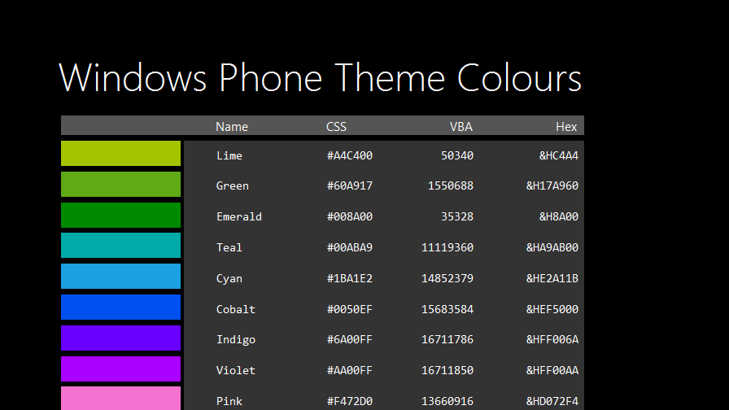Screen dimensions: 729x410
Task: Click the Cyan color swatch
Action: 121,276
